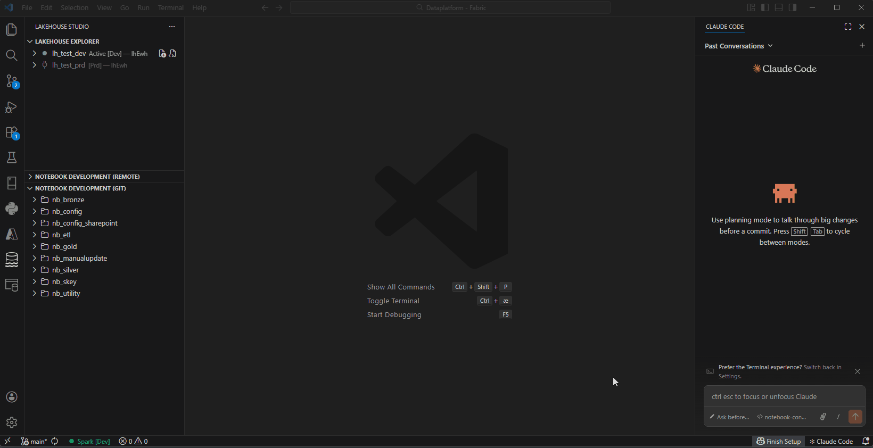Open the Source Control view
This screenshot has height=448, width=873.
(12, 81)
